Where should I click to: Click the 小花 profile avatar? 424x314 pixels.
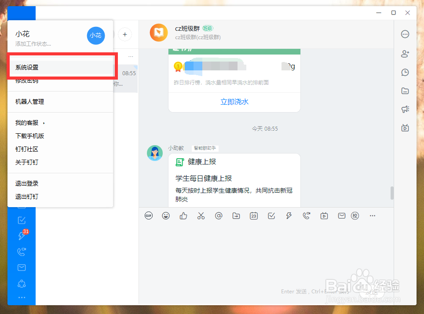pos(96,36)
